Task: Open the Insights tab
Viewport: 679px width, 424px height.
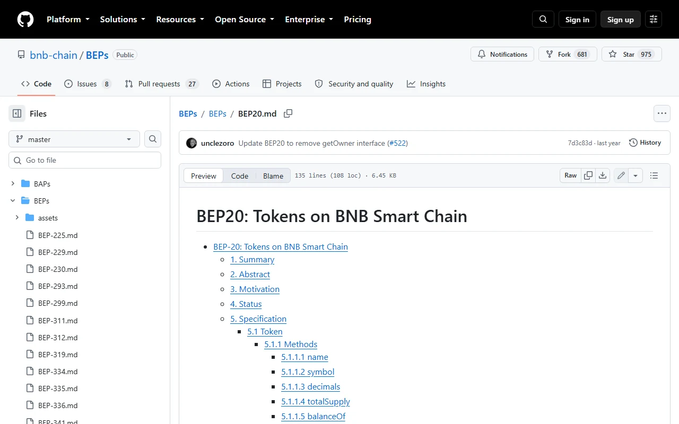Action: click(426, 84)
